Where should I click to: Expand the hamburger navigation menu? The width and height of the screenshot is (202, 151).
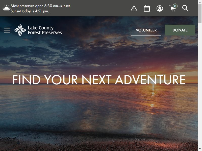click(x=7, y=30)
